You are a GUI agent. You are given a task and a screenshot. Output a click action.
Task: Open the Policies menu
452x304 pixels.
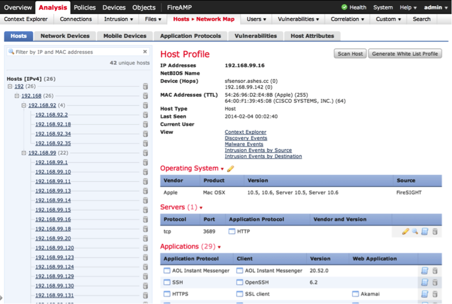pyautogui.click(x=85, y=7)
